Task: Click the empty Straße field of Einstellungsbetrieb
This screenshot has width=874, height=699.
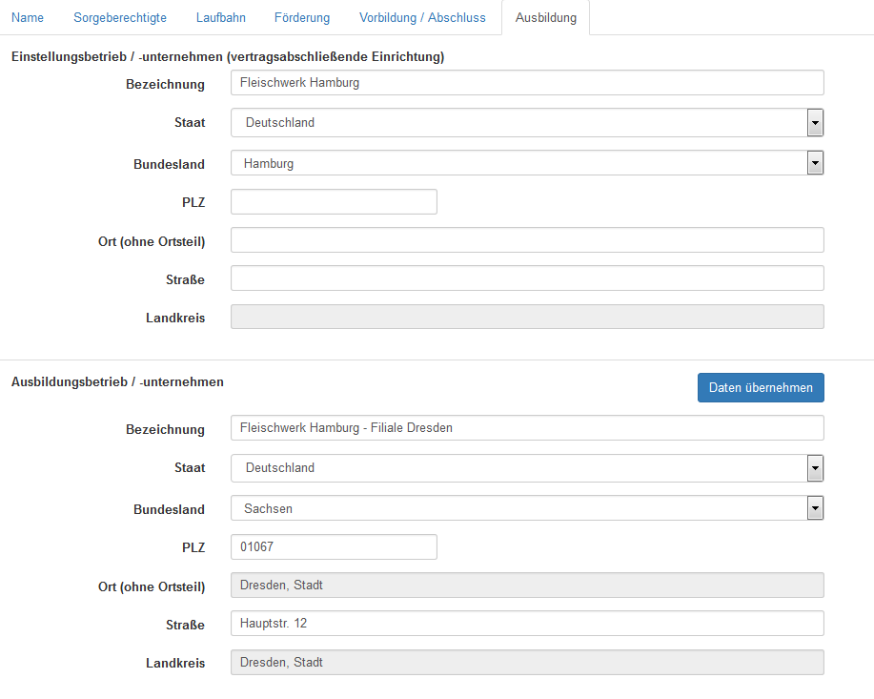Action: click(527, 278)
